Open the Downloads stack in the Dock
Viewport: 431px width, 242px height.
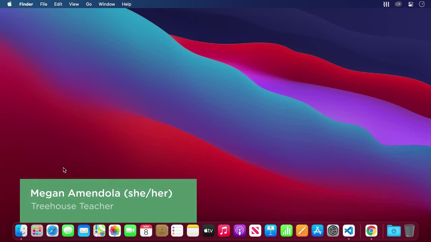(x=394, y=231)
